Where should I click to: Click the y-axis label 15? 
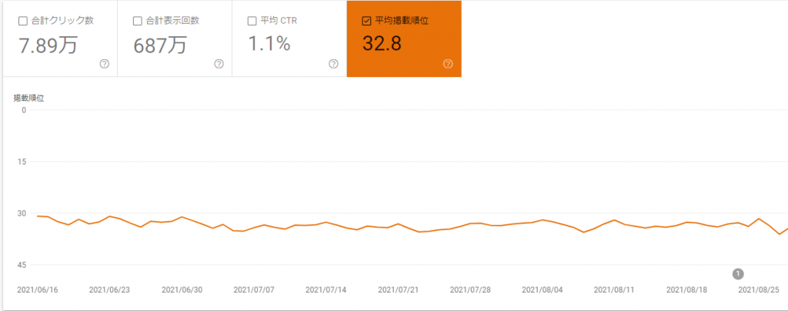[x=22, y=162]
